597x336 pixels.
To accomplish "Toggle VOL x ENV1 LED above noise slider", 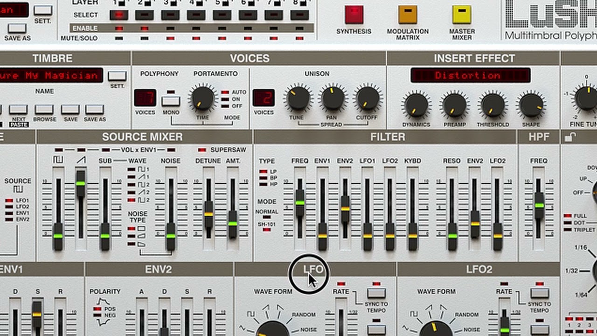I will point(171,150).
